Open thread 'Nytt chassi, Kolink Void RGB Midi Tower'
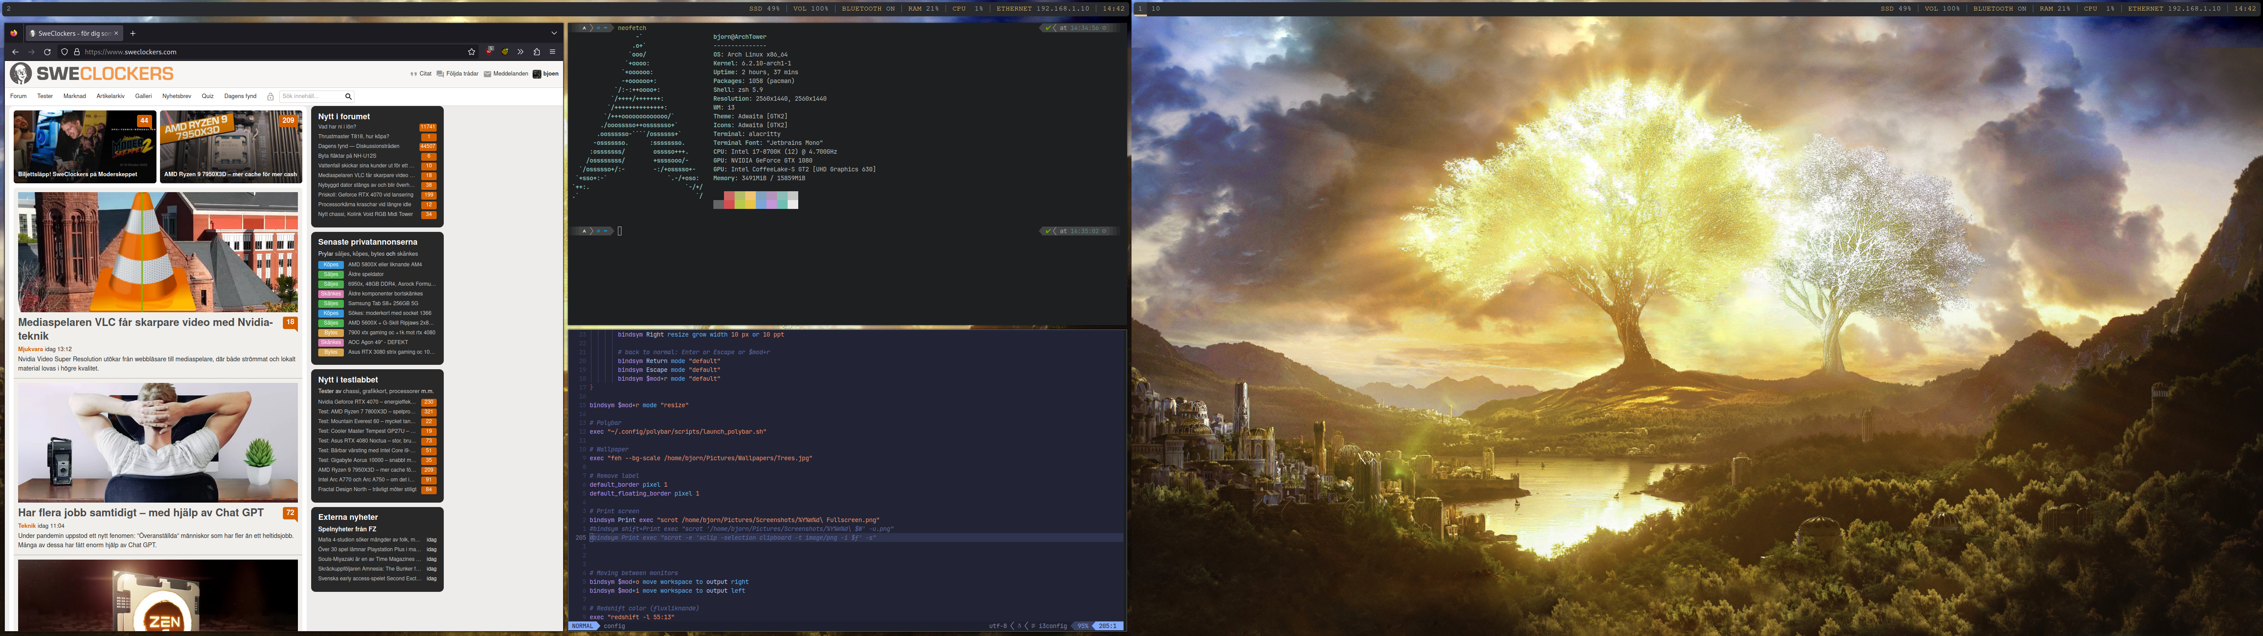 (366, 214)
